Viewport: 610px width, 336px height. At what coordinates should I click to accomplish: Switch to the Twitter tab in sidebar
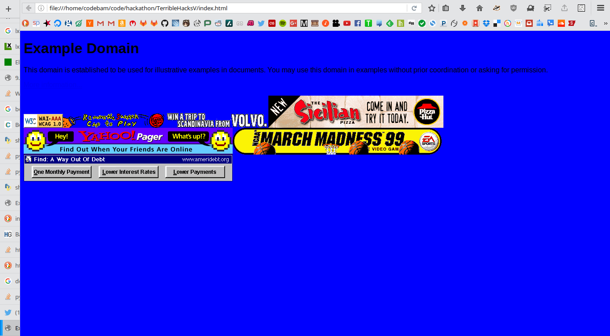(x=10, y=312)
